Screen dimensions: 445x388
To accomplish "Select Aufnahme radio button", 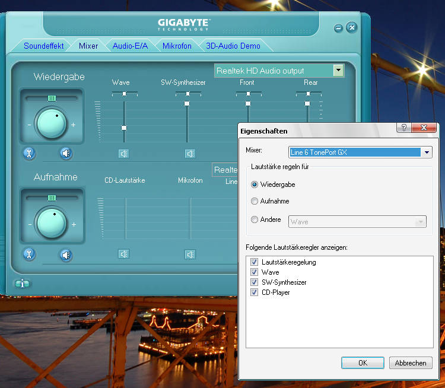I will [x=255, y=201].
